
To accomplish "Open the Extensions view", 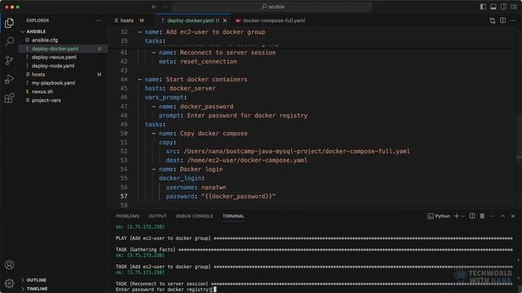I will point(9,98).
